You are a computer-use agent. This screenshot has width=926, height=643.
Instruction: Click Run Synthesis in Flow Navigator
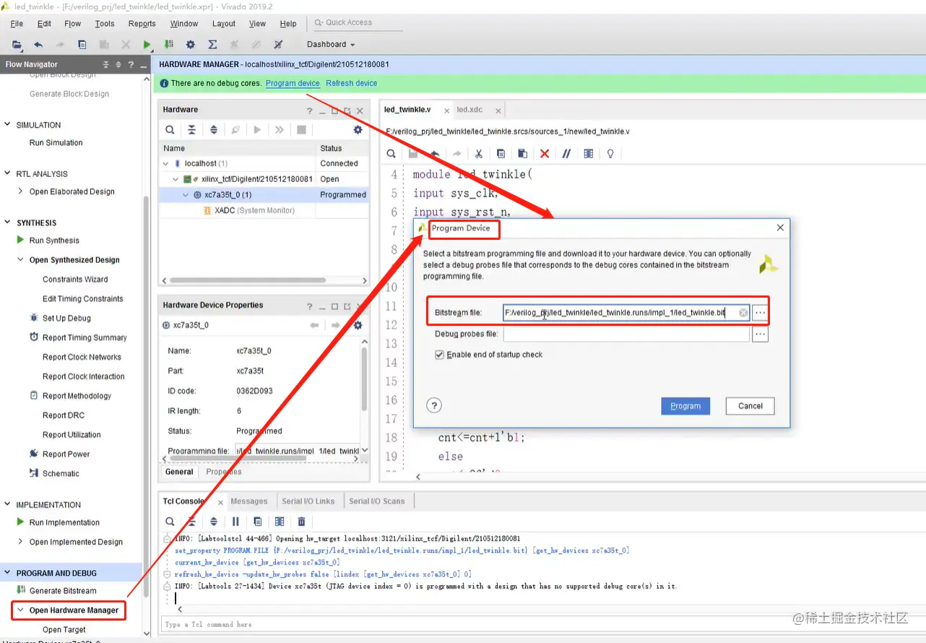tap(54, 241)
